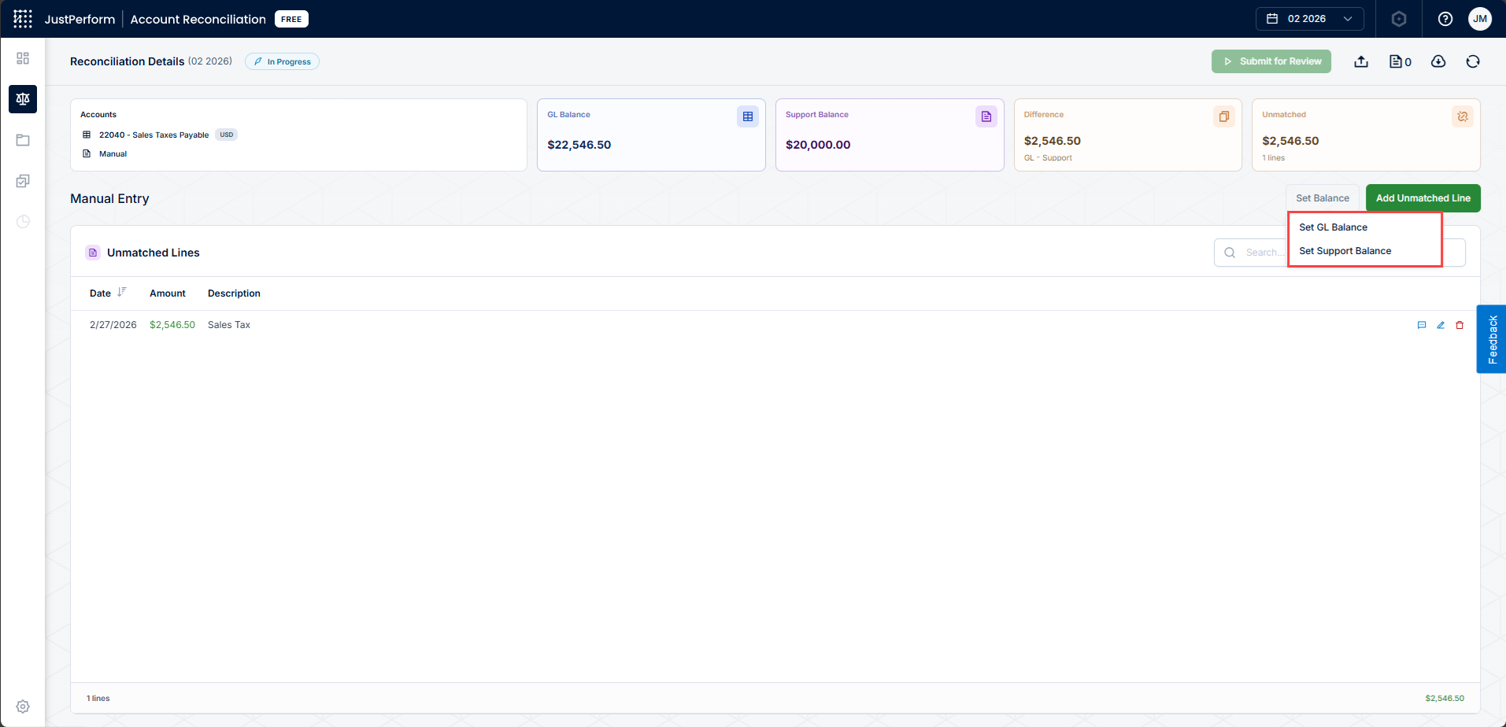Click the footer 1 lines count
Viewport: 1506px width, 727px height.
98,699
